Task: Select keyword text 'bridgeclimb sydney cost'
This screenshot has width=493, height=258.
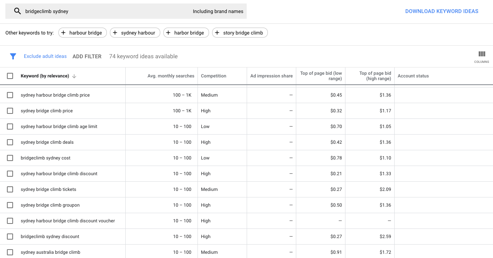Action: [x=45, y=158]
